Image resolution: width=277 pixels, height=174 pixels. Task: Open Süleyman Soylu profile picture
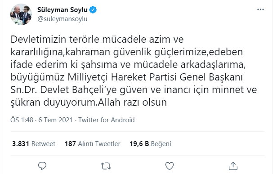click(21, 14)
